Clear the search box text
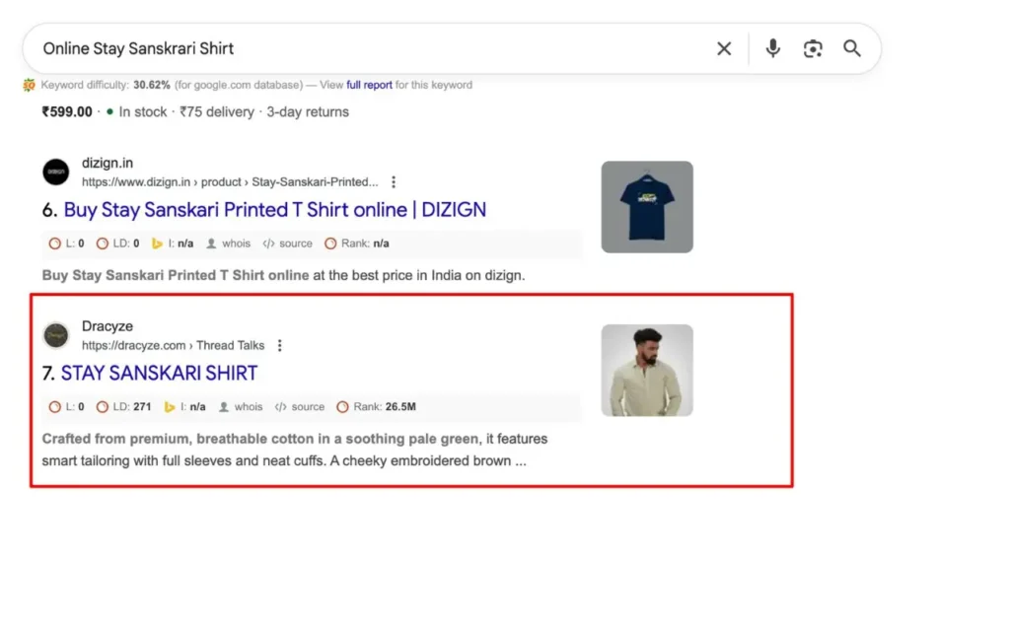1010x628 pixels. 724,48
